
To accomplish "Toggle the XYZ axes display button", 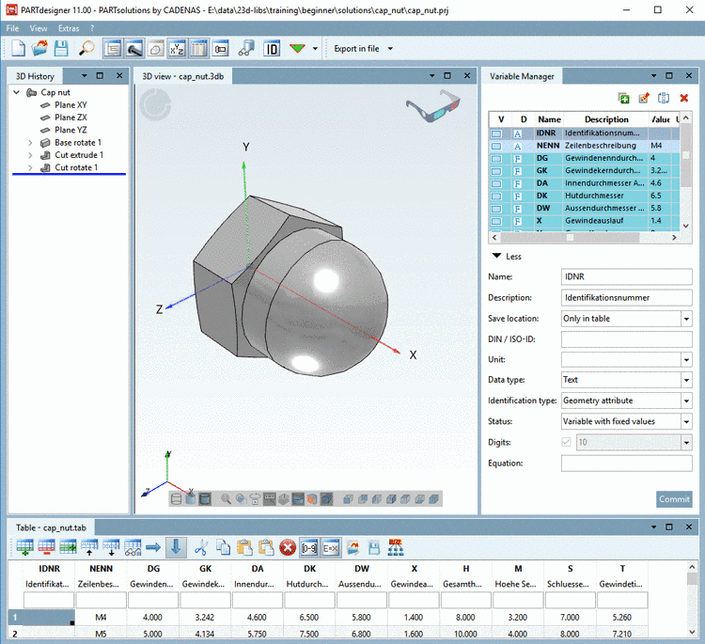I will (x=177, y=48).
